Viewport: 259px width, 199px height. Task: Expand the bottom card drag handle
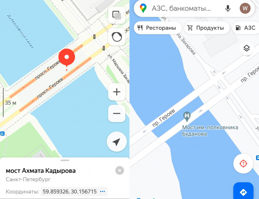65,160
